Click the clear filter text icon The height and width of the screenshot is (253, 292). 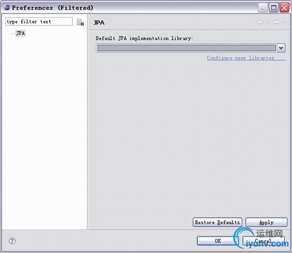(x=80, y=22)
